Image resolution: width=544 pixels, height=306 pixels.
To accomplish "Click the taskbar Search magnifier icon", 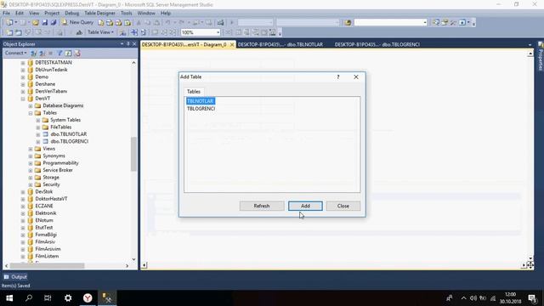I will coord(29,298).
